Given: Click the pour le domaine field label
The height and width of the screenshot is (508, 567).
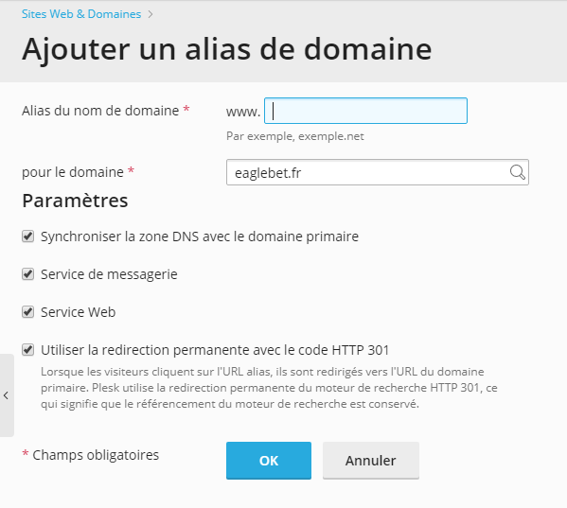Looking at the screenshot, I should [73, 172].
